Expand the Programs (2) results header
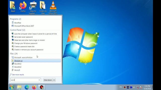Image resolution: width=161 pixels, height=90 pixels. 16,19
